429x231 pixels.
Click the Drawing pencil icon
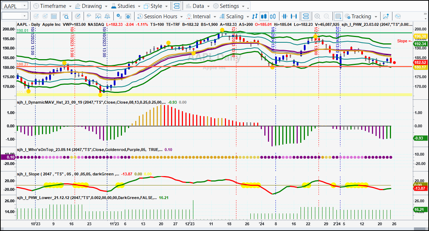tap(77, 6)
